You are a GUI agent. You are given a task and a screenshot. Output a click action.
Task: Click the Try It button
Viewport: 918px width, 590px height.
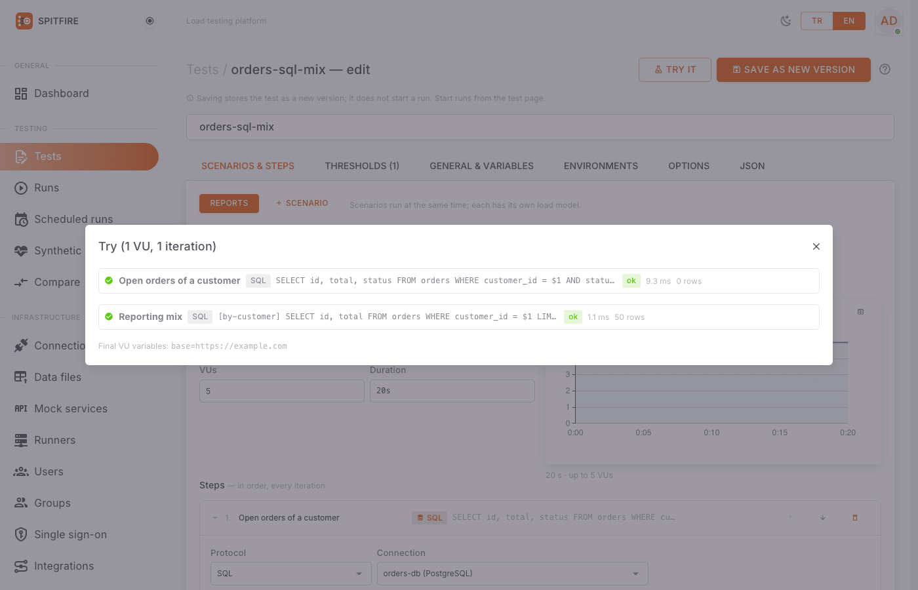click(x=675, y=69)
